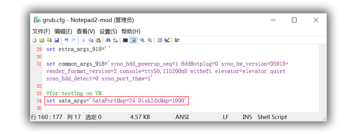Paste clipboard using the toolbar icon
This screenshot has height=134, width=357.
click(x=98, y=40)
